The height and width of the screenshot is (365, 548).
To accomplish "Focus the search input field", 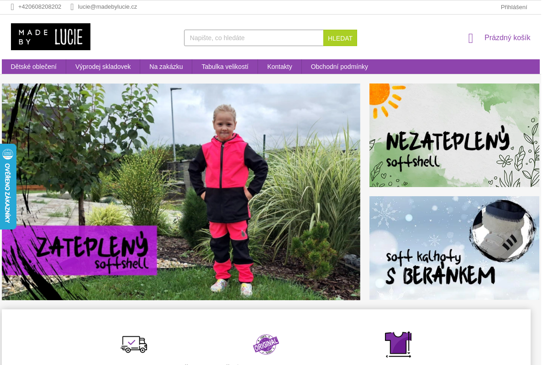I will point(254,38).
